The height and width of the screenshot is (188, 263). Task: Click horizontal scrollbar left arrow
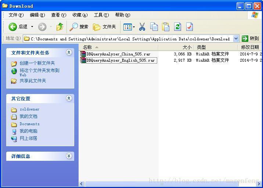[82, 184]
